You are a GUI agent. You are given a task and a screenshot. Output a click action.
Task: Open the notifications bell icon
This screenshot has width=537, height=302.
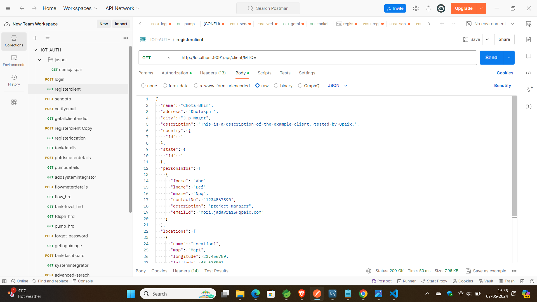pos(428,8)
